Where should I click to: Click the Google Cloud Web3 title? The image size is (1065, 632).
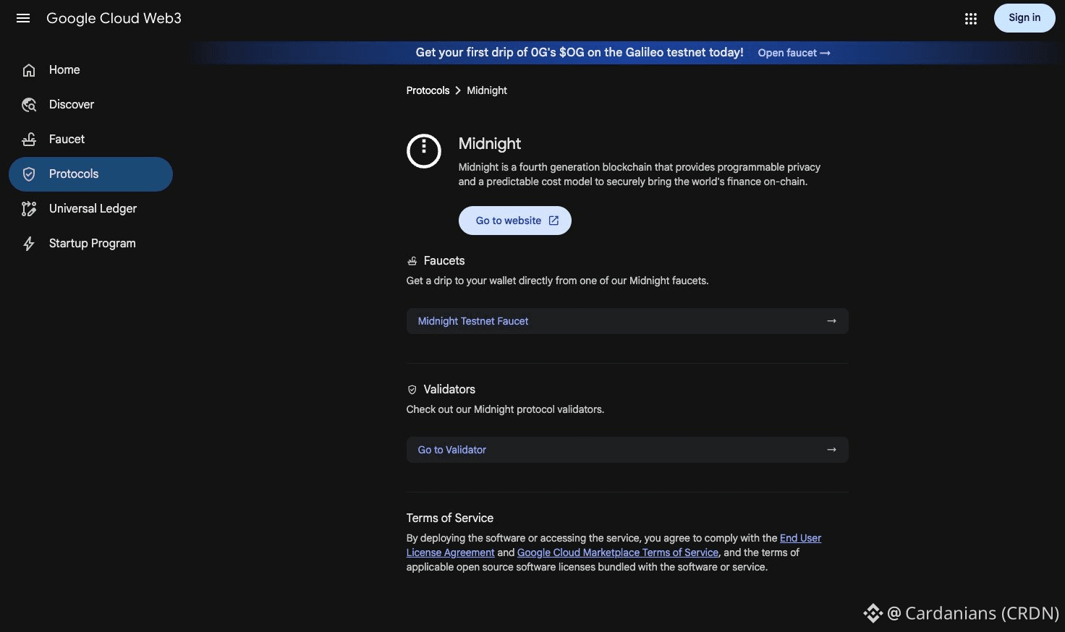[x=114, y=18]
